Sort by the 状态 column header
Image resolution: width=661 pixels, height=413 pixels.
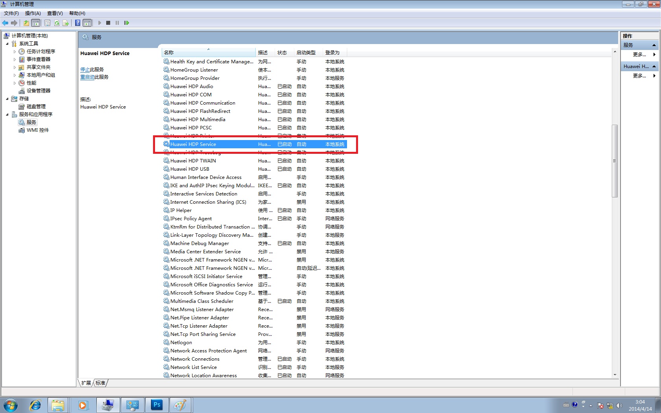click(x=284, y=52)
